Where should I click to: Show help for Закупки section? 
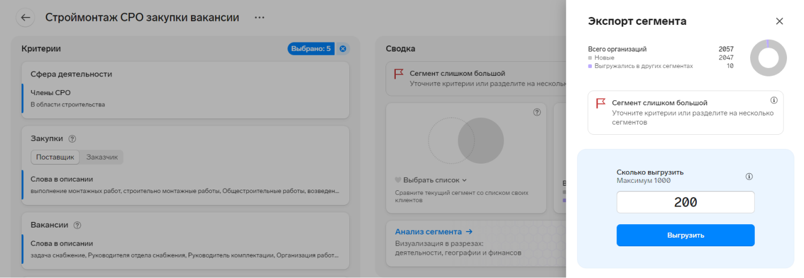72,139
